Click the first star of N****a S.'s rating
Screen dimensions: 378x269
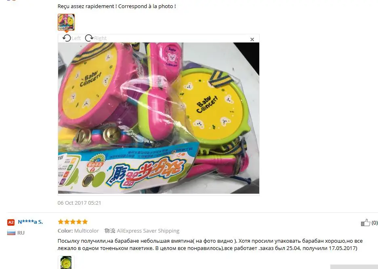pos(61,222)
